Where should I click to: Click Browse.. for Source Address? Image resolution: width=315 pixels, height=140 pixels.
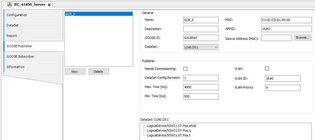click(x=303, y=38)
